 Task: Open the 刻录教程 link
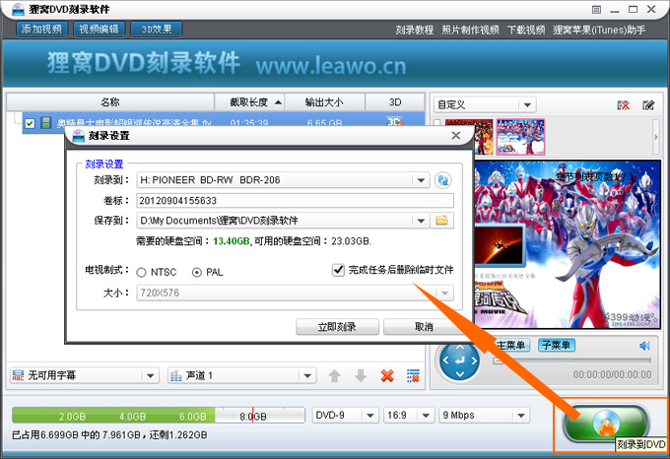[414, 30]
